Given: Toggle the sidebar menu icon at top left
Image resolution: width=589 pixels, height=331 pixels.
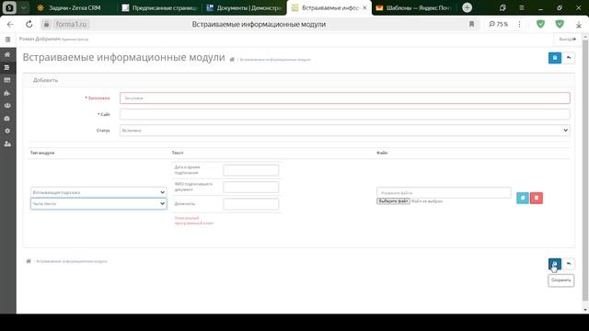Looking at the screenshot, I should (x=7, y=39).
